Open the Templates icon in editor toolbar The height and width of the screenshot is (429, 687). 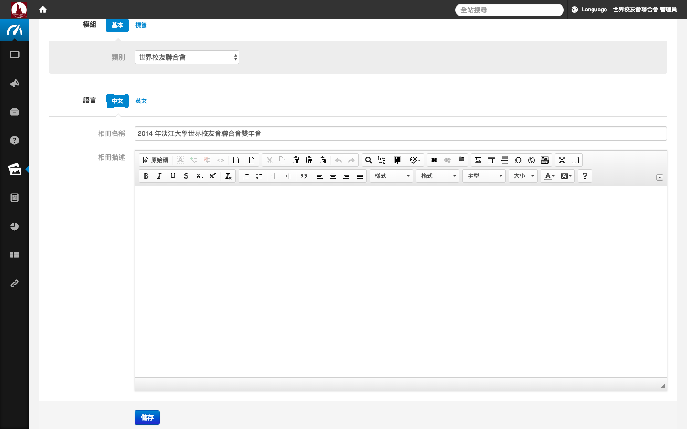click(251, 160)
